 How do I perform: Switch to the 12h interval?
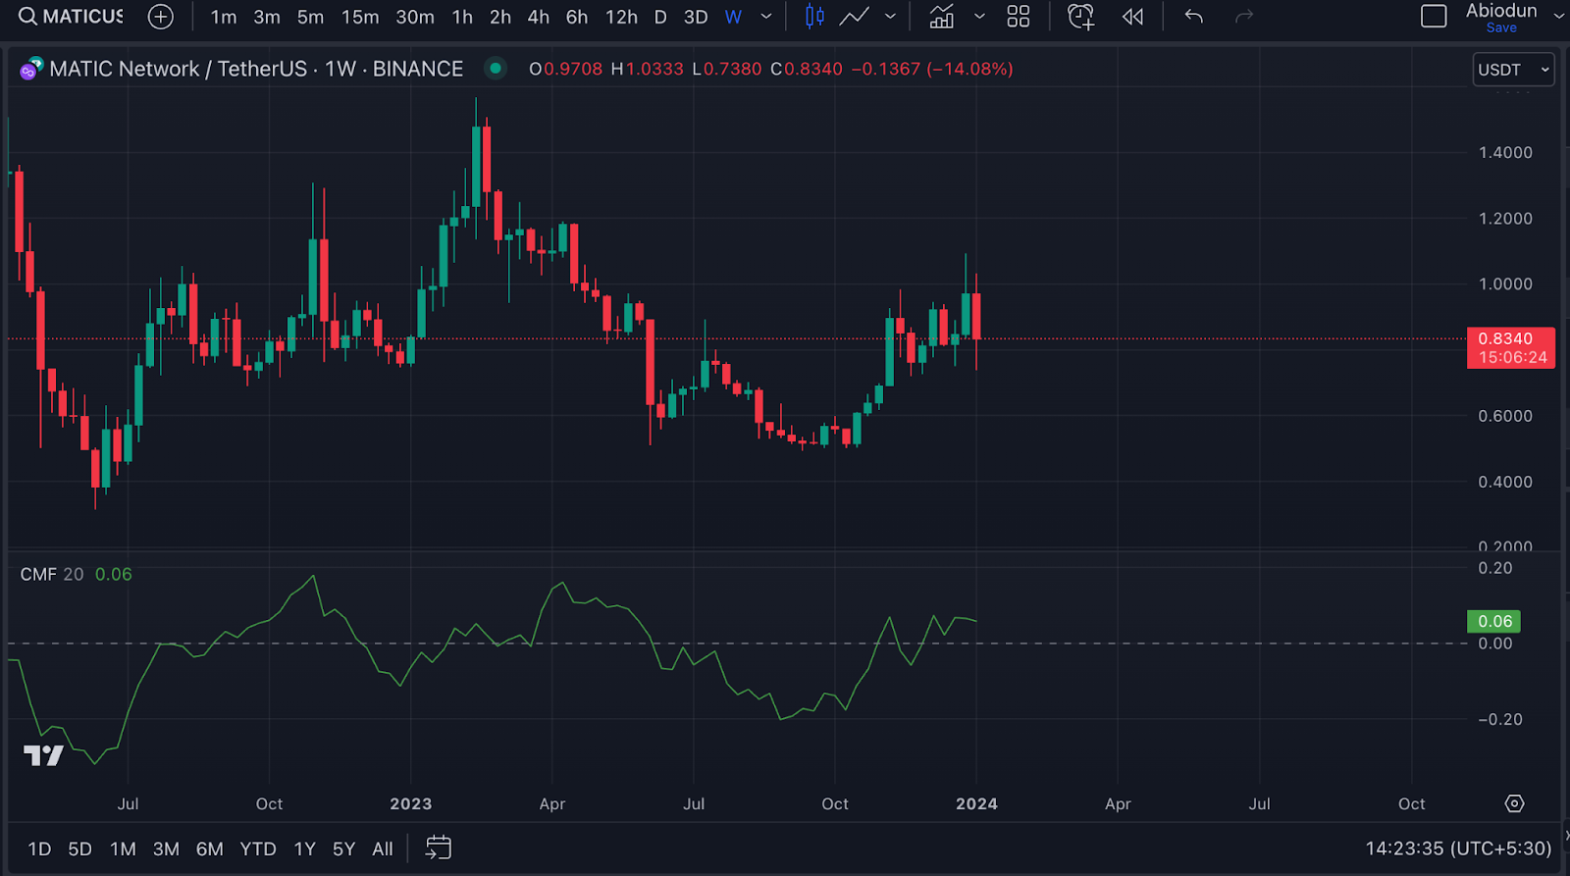click(x=621, y=17)
